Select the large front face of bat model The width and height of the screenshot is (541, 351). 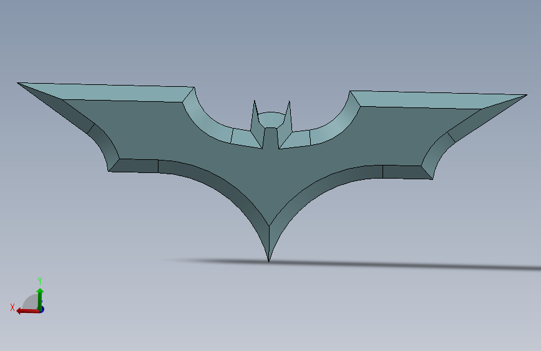point(269,166)
